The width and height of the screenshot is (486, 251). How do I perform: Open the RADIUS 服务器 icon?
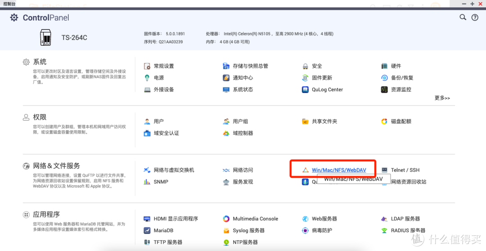click(384, 231)
